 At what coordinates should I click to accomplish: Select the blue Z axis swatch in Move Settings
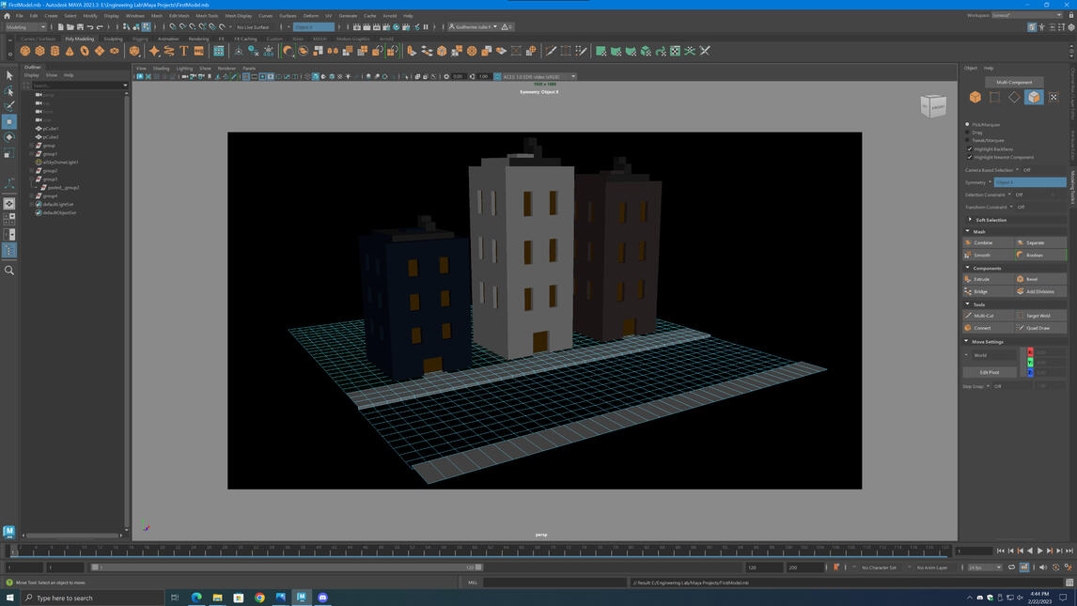pos(1029,371)
